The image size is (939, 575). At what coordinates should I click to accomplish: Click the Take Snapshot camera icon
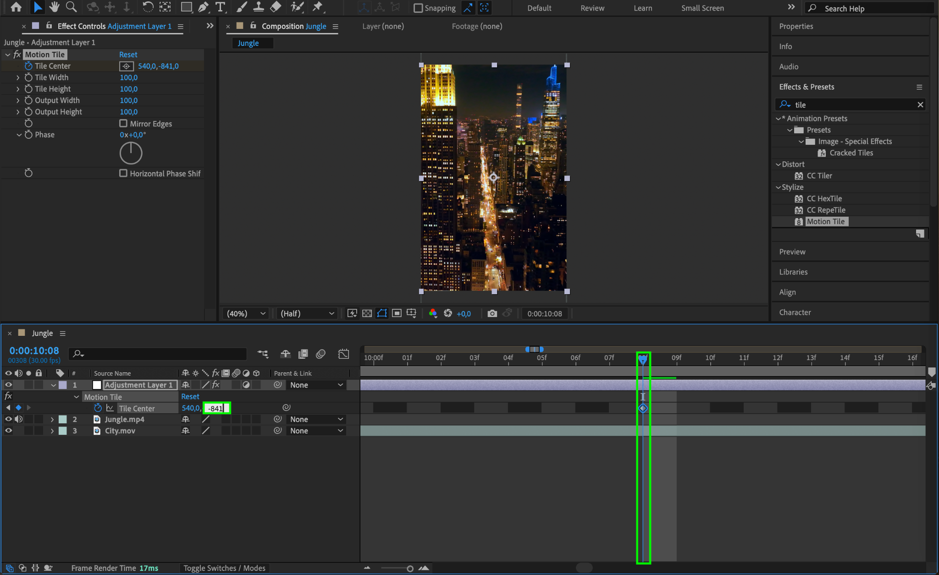492,313
